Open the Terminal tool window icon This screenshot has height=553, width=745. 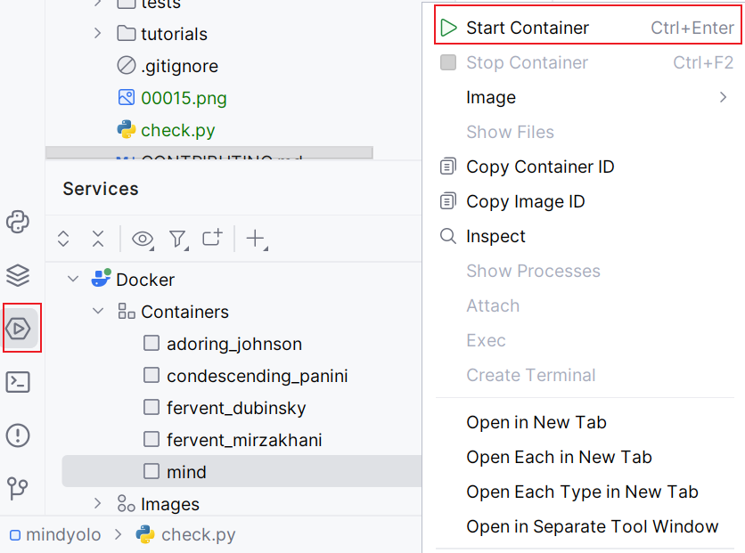coord(18,382)
